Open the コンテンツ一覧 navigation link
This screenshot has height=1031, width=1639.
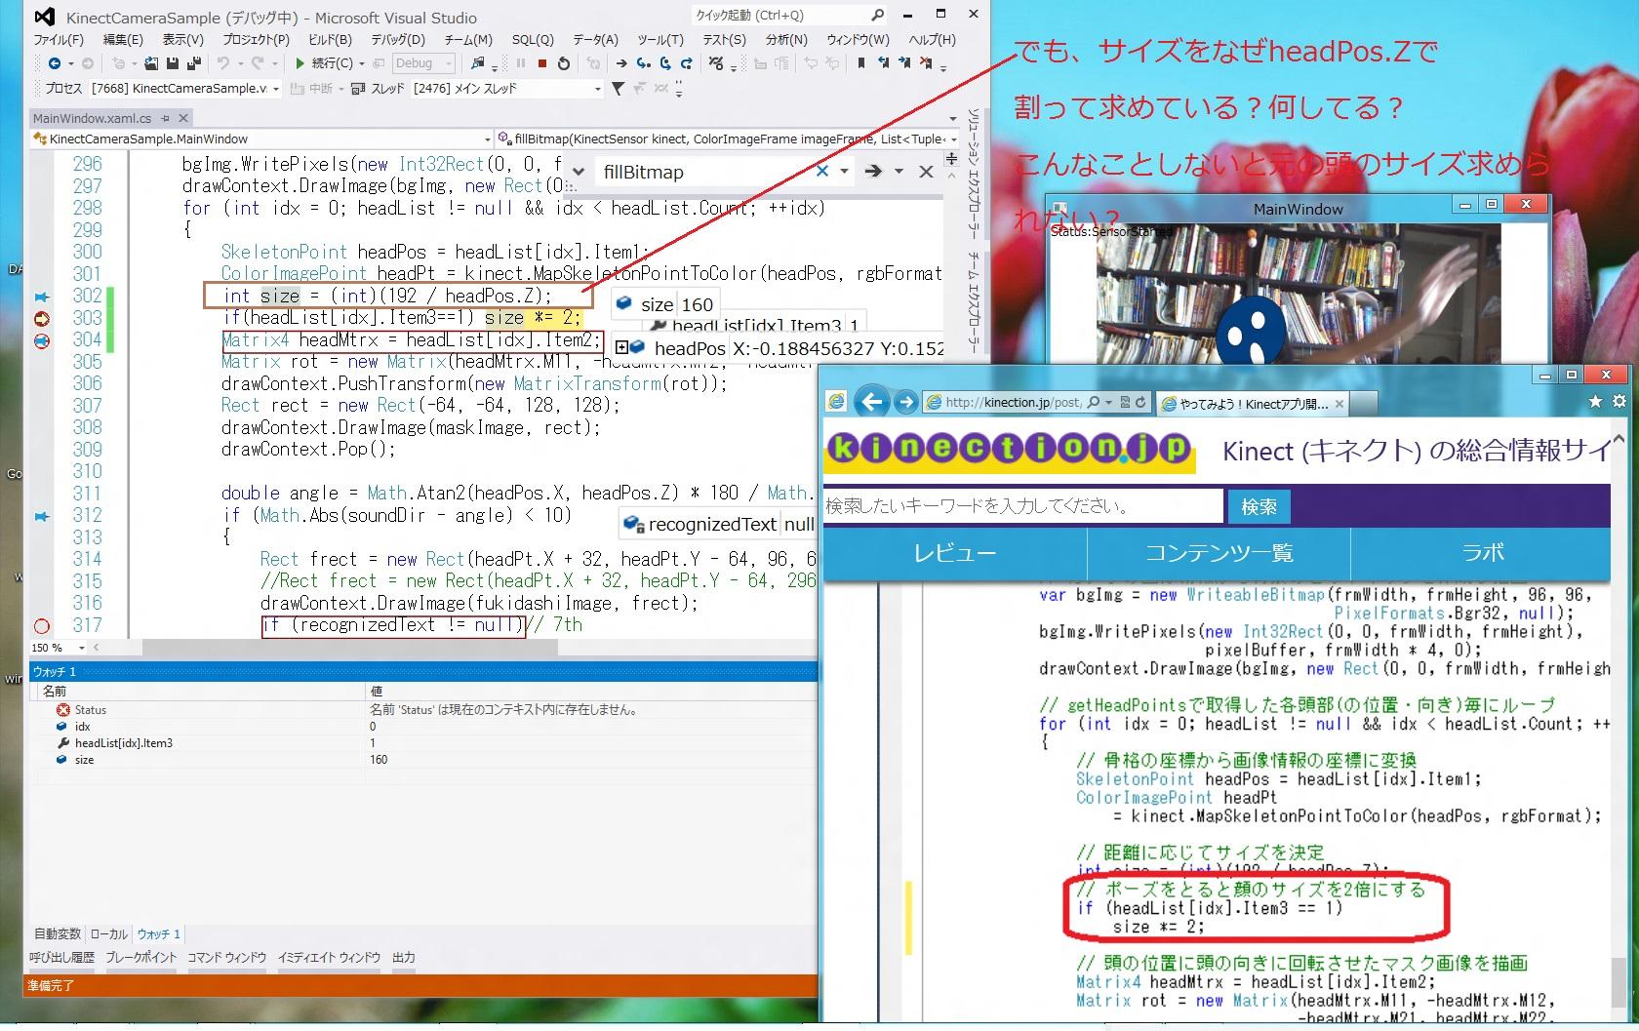tap(1219, 553)
